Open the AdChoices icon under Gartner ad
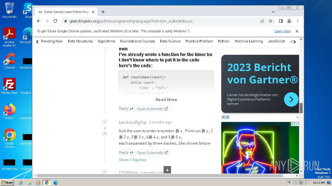Viewport: 332px width, 186px height. pyautogui.click(x=227, y=117)
